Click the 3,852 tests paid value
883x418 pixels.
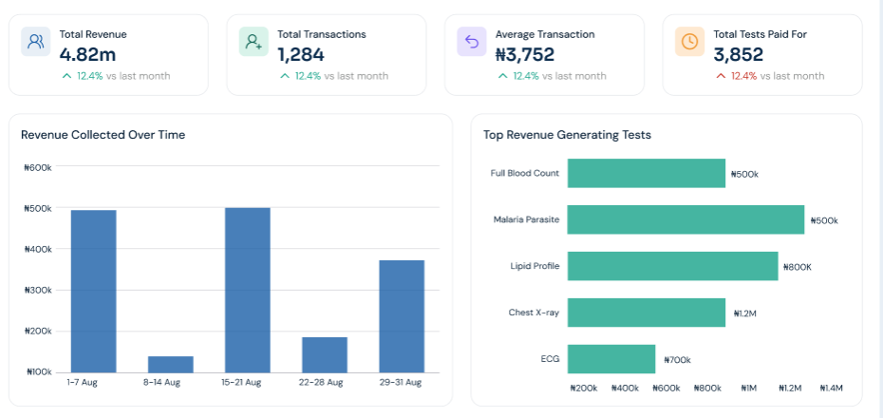[x=739, y=55]
